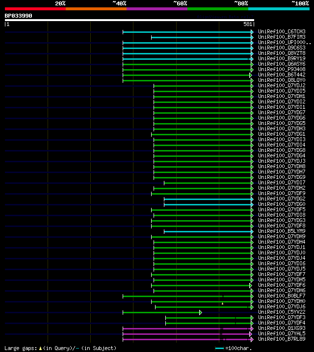This screenshot has width=314, height=352.
Task: Open the UniRef100_B9RY19 hit
Action: (282, 58)
